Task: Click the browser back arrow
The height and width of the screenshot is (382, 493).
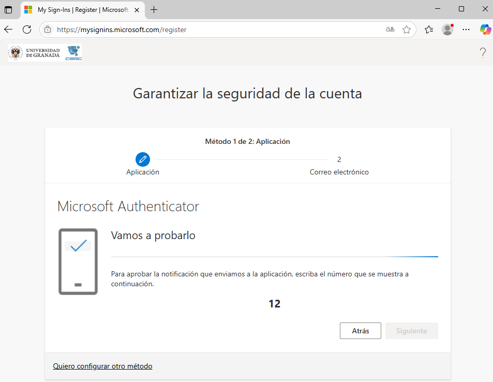Action: (8, 30)
